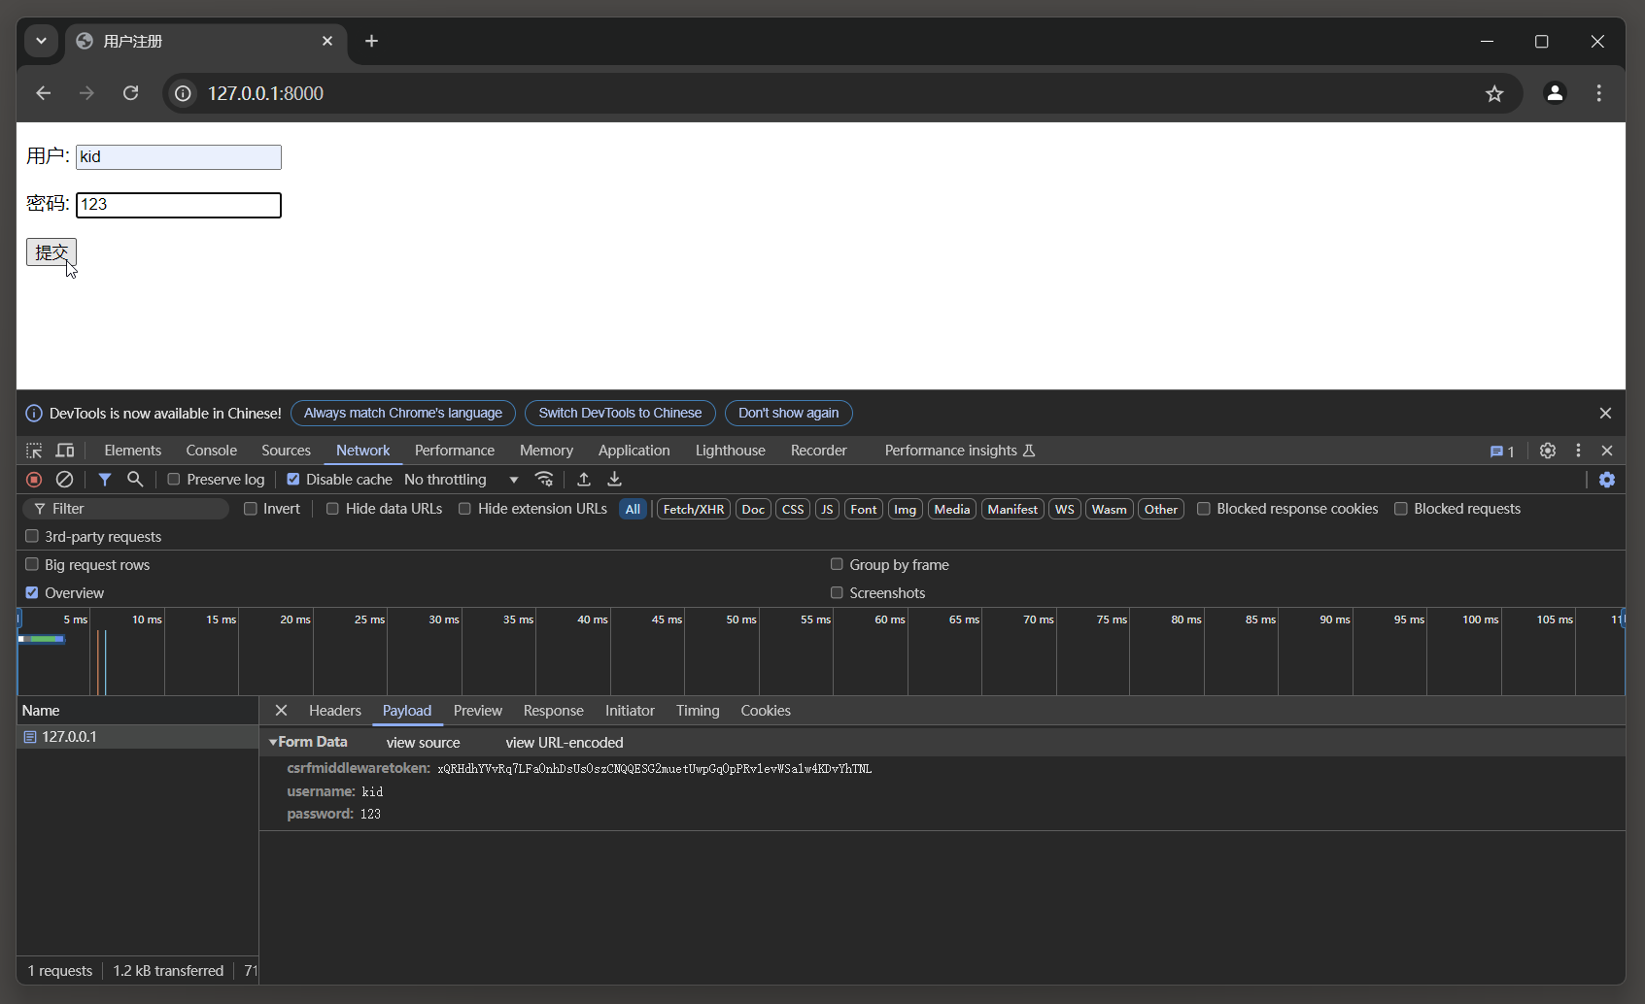
Task: Enable Group by frame
Action: (837, 564)
